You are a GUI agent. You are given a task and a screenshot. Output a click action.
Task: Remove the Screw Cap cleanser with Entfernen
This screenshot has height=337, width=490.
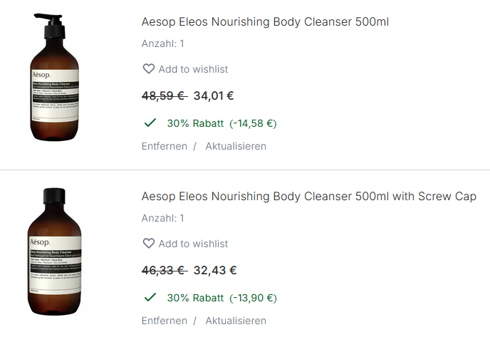[164, 321]
